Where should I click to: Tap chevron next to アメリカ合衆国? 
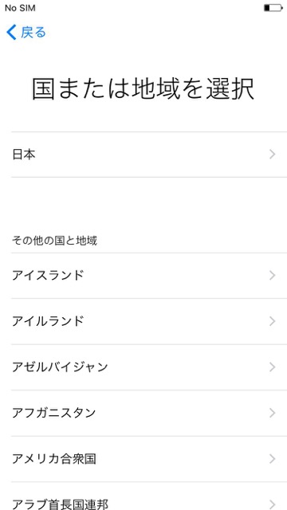tap(273, 459)
